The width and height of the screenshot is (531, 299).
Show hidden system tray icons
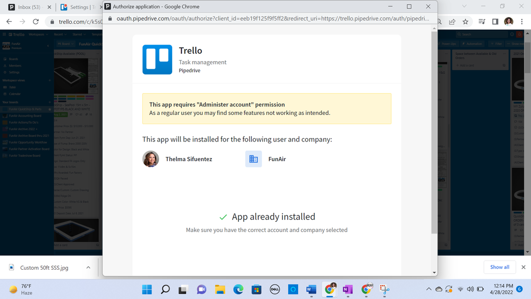pos(429,289)
